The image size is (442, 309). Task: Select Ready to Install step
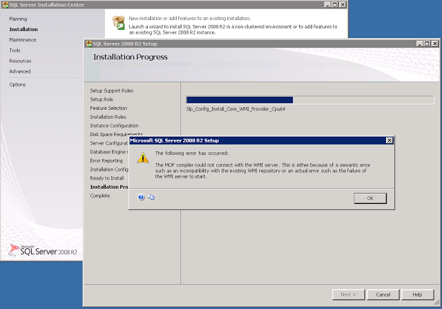click(x=107, y=178)
